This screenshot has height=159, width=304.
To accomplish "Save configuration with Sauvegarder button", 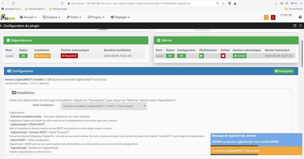I will [284, 71].
